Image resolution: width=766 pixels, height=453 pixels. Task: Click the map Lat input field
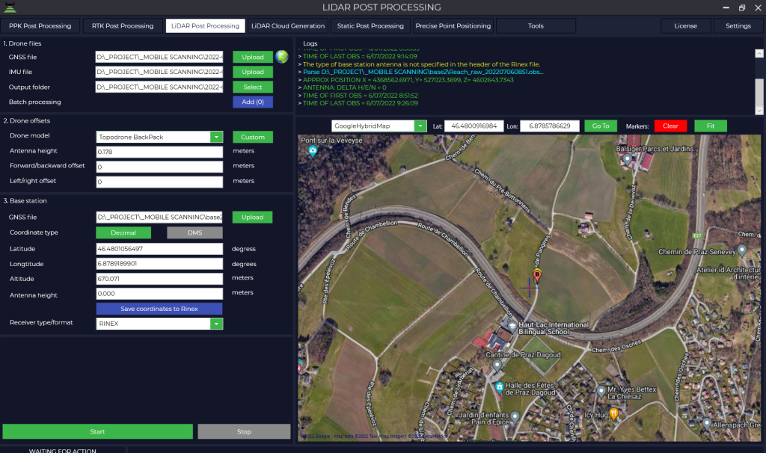474,126
